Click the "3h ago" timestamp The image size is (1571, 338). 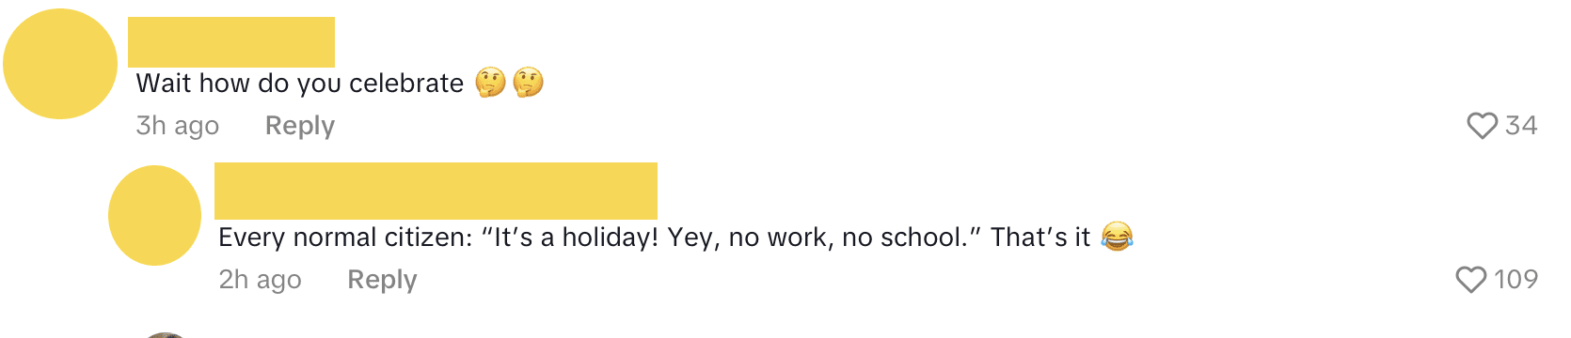click(178, 126)
